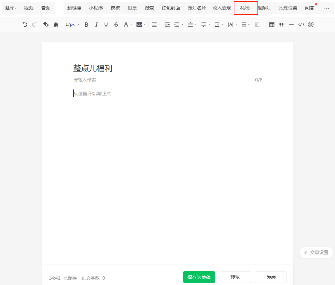Image resolution: width=335 pixels, height=285 pixels.
Task: Click the 问答 Q&A option
Action: [x=310, y=8]
